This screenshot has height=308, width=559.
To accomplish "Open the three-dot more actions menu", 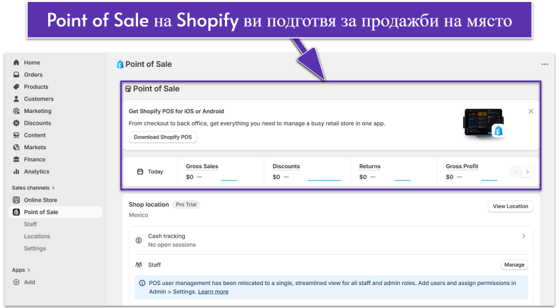I will click(545, 64).
